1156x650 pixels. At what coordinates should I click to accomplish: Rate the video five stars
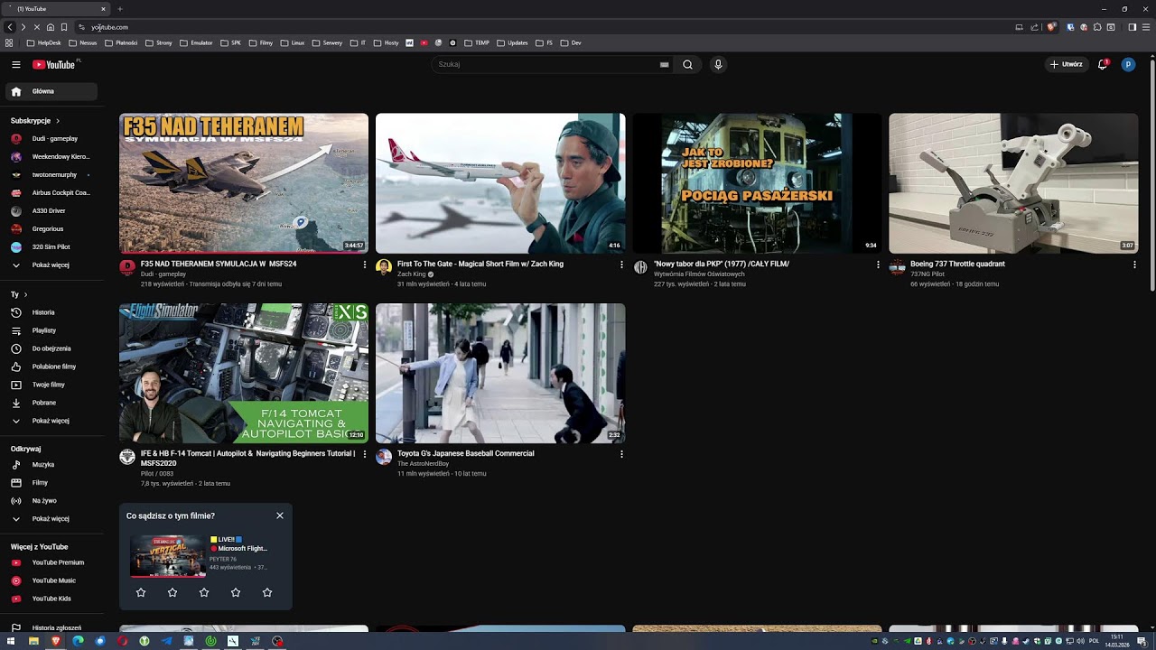267,592
